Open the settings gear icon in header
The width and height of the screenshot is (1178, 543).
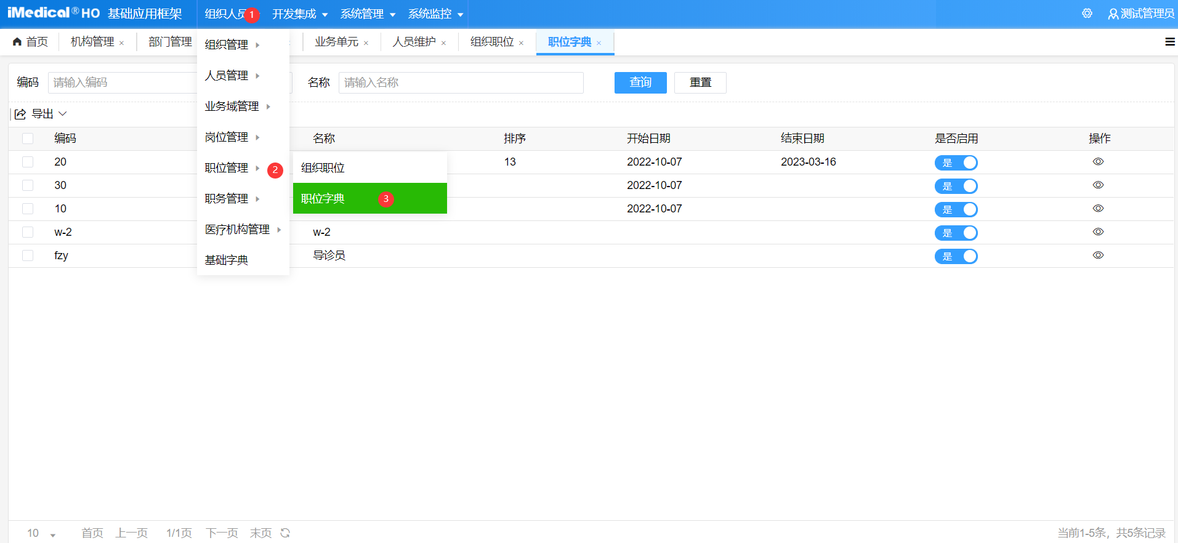1087,14
